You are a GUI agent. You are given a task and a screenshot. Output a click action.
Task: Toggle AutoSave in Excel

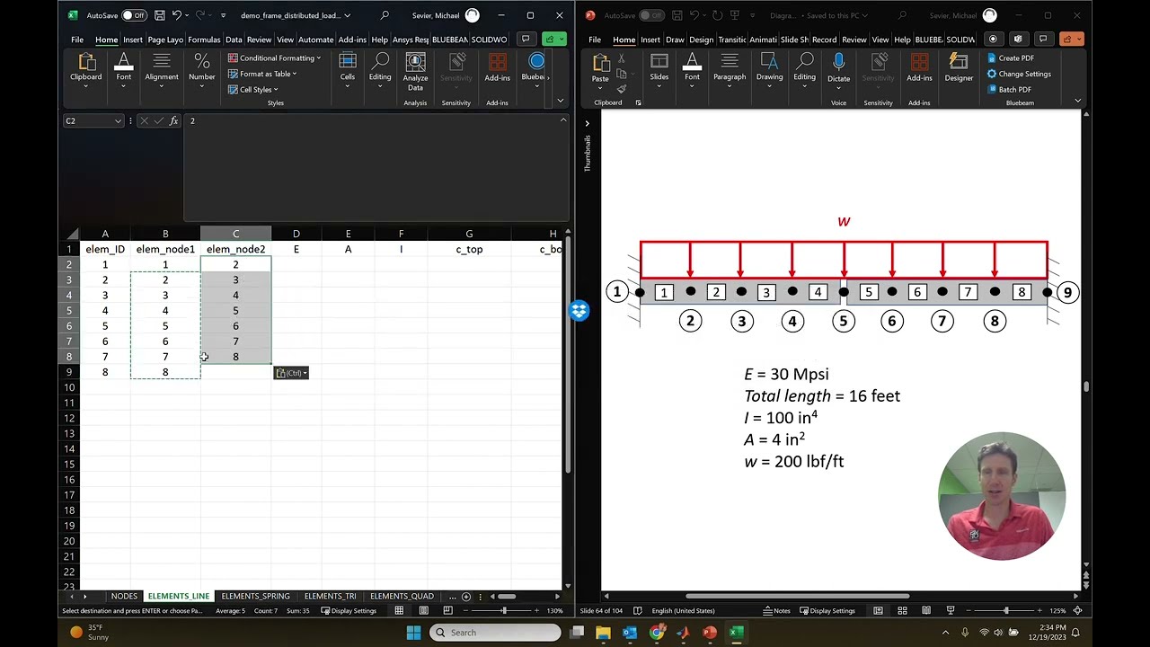click(134, 15)
